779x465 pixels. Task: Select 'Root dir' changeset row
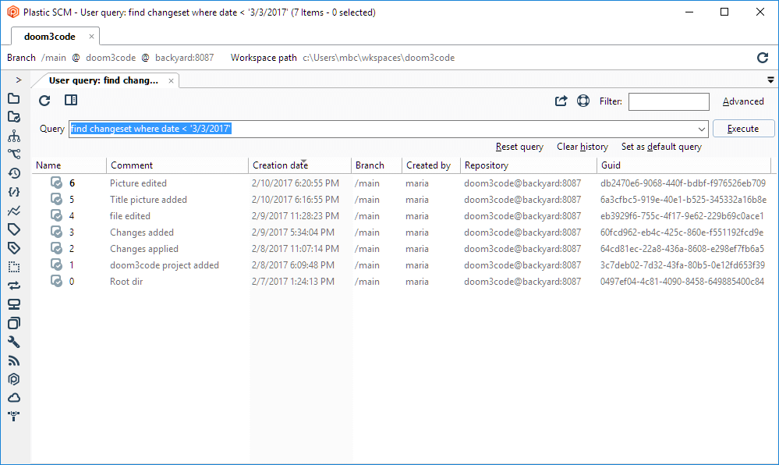click(x=402, y=282)
